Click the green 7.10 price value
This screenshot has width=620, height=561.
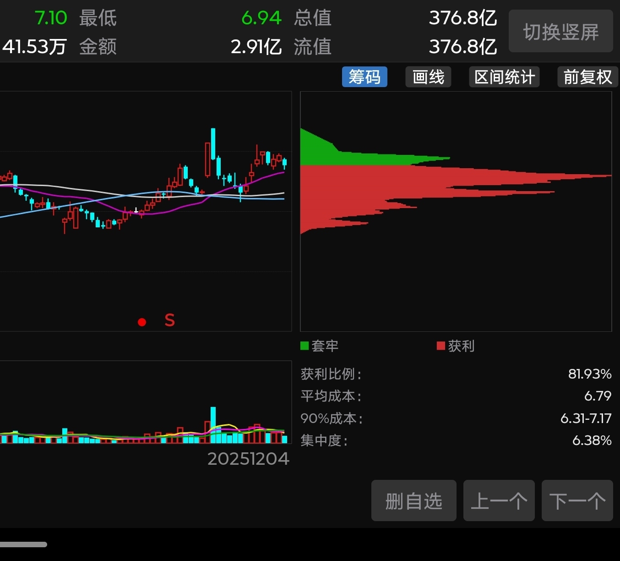(51, 18)
